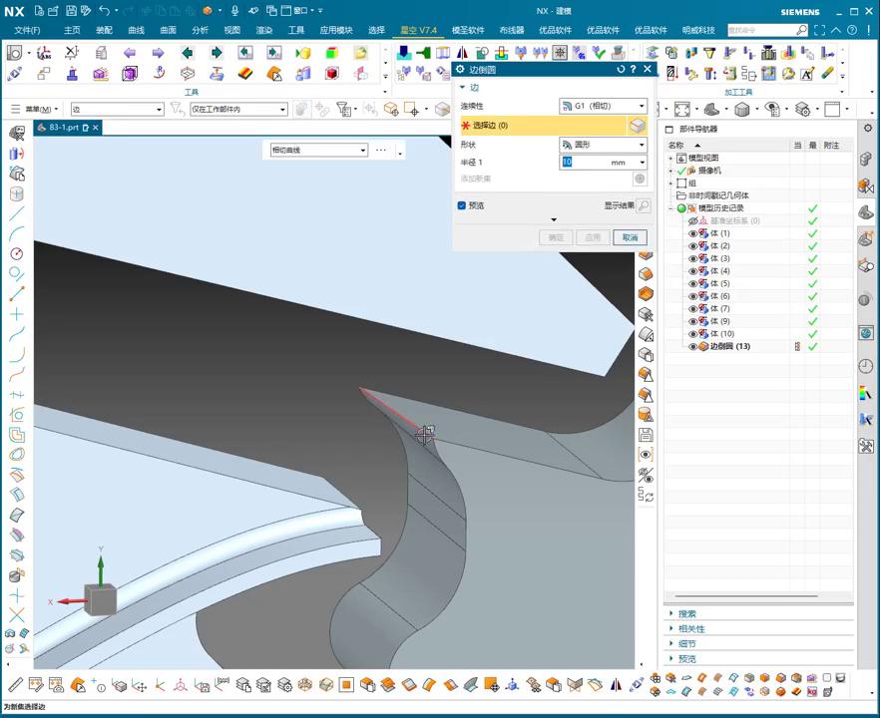Uncheck the 预览 checkbox

point(462,205)
